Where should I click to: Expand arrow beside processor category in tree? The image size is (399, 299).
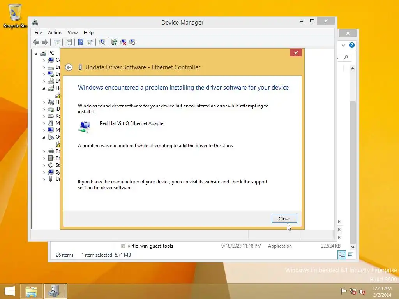click(44, 158)
